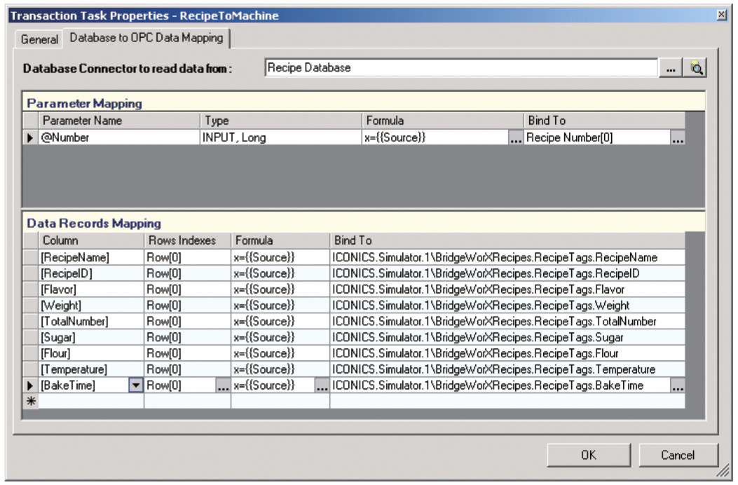This screenshot has width=738, height=485.
Task: Cancel the Transaction Task Properties dialog
Action: 678,455
